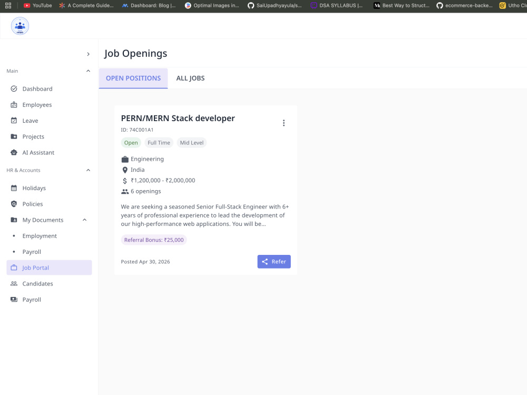The image size is (527, 395).
Task: Open the YouTube bookmark
Action: pos(37,5)
